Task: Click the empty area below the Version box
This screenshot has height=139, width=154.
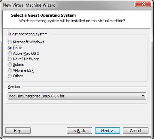Action: pyautogui.click(x=77, y=114)
